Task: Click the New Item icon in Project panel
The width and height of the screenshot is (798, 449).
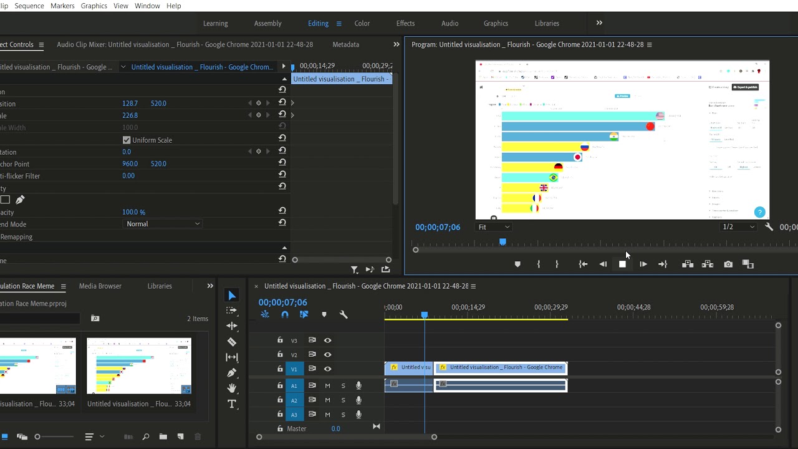Action: (181, 437)
